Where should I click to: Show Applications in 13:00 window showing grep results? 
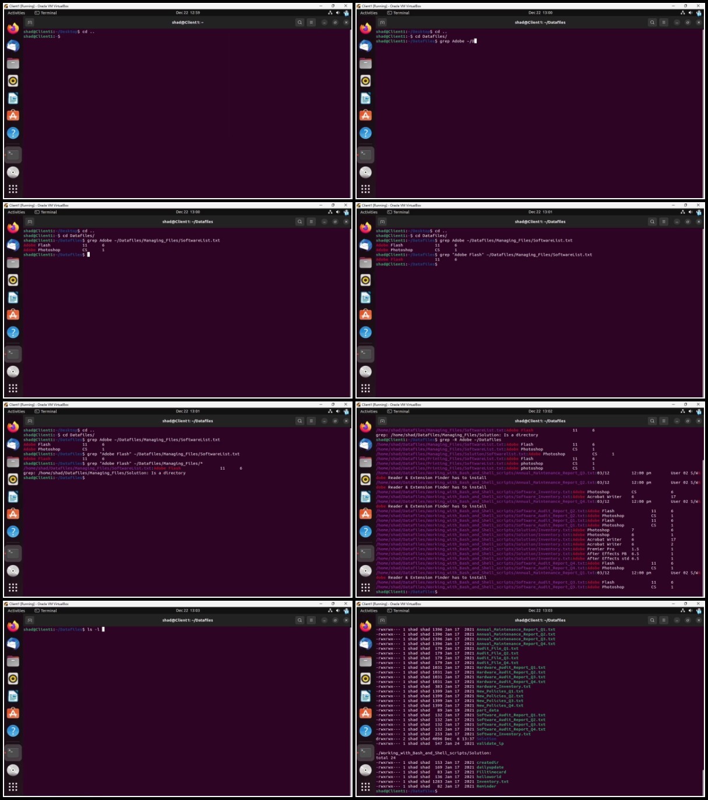point(13,388)
